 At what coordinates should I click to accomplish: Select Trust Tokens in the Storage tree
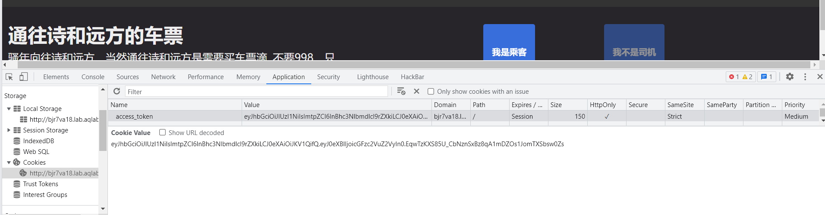pos(41,184)
